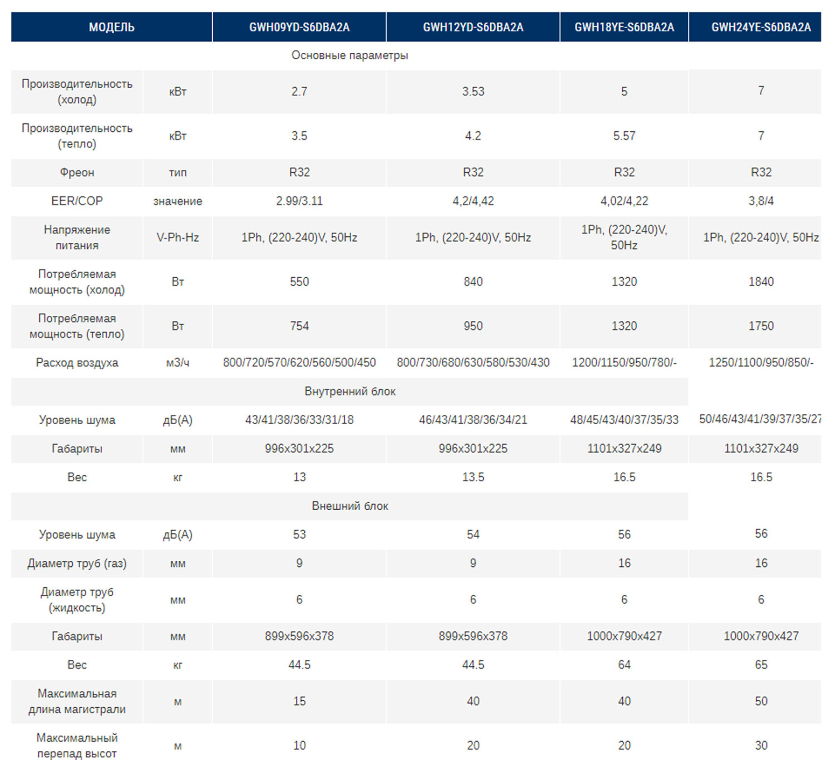Click the 5.57 heating capacity value
The height and width of the screenshot is (760, 835).
(624, 136)
